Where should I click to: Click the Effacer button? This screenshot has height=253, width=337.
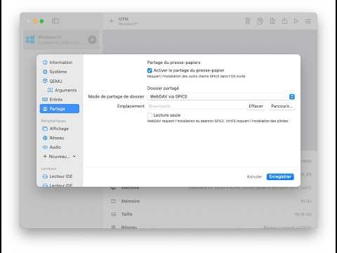(x=256, y=106)
